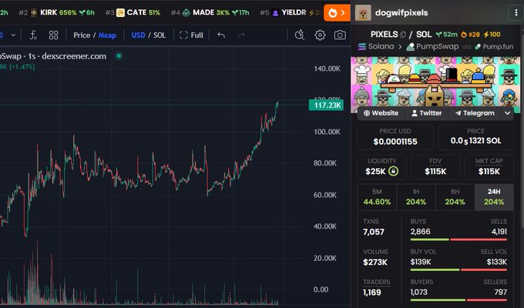
Task: Click the buys versus sells ratio bar
Action: pos(458,239)
